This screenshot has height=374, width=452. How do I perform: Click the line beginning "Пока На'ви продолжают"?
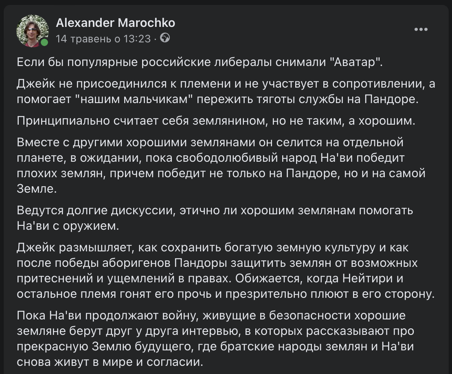(211, 315)
